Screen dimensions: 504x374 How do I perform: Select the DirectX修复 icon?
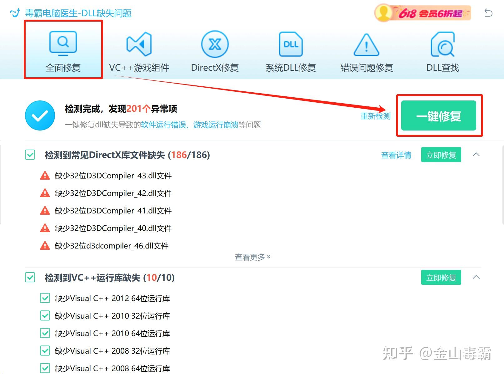[215, 44]
